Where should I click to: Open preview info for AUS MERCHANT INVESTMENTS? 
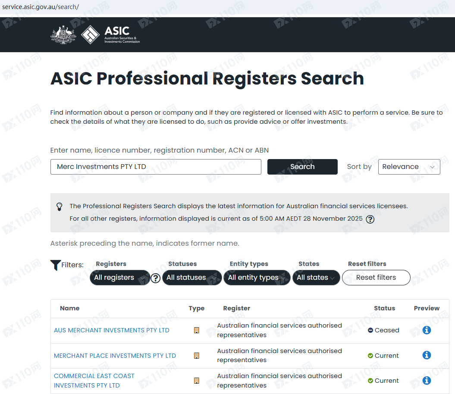[427, 330]
